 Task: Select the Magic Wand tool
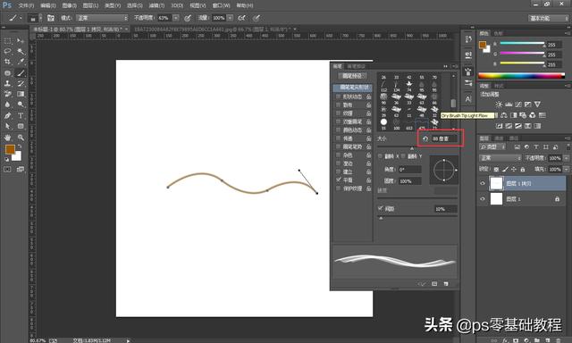[x=21, y=52]
